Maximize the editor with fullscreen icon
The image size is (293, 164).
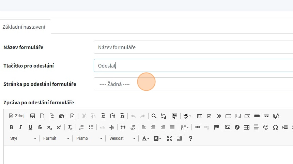pyautogui.click(x=170, y=138)
